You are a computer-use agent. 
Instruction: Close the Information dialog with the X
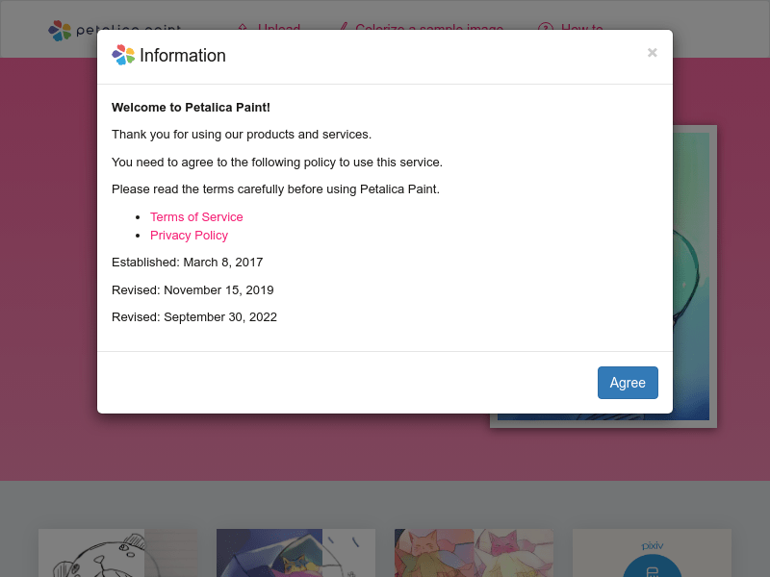(653, 53)
